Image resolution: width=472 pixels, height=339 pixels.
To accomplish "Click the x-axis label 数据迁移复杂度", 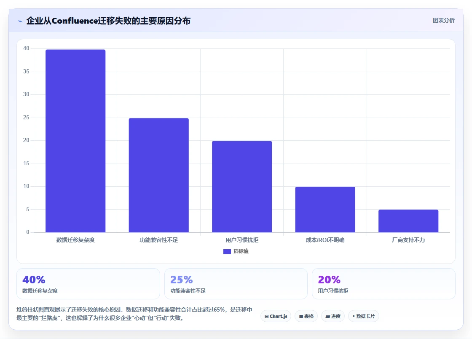I will [75, 240].
